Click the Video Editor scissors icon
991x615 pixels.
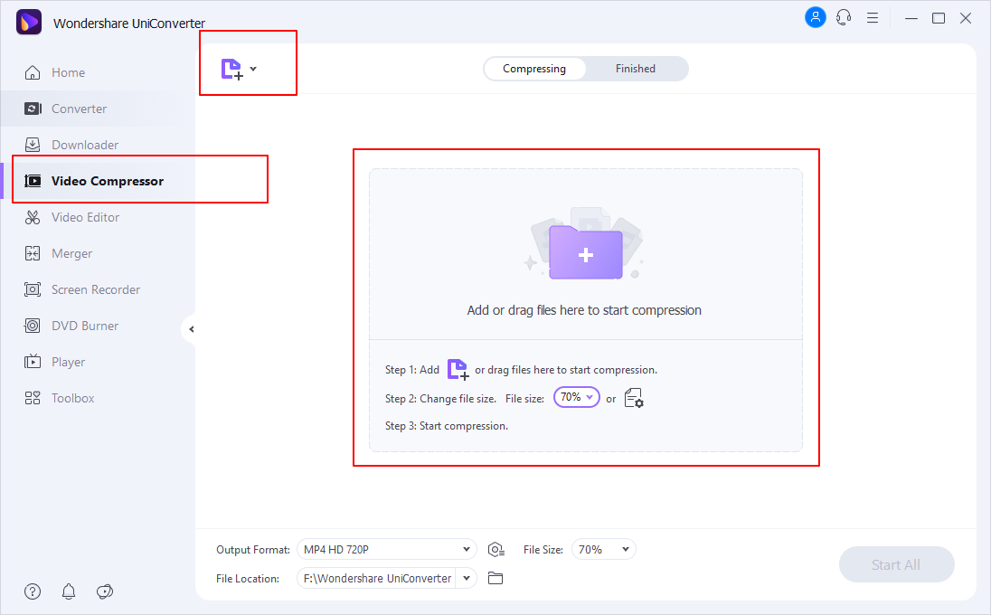33,217
